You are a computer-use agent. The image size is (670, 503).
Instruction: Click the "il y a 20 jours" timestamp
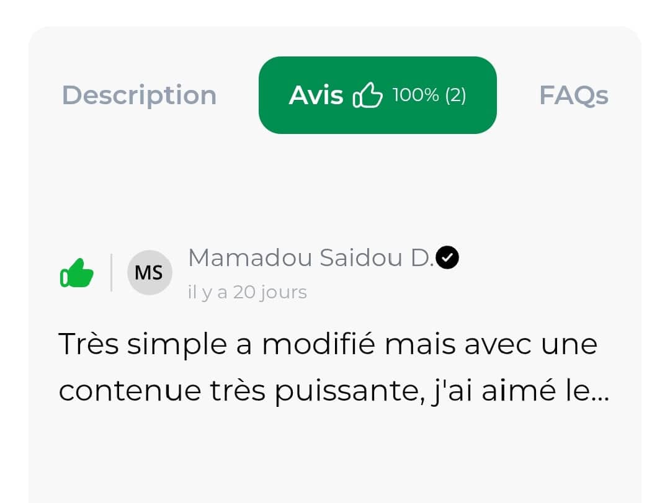tap(247, 292)
